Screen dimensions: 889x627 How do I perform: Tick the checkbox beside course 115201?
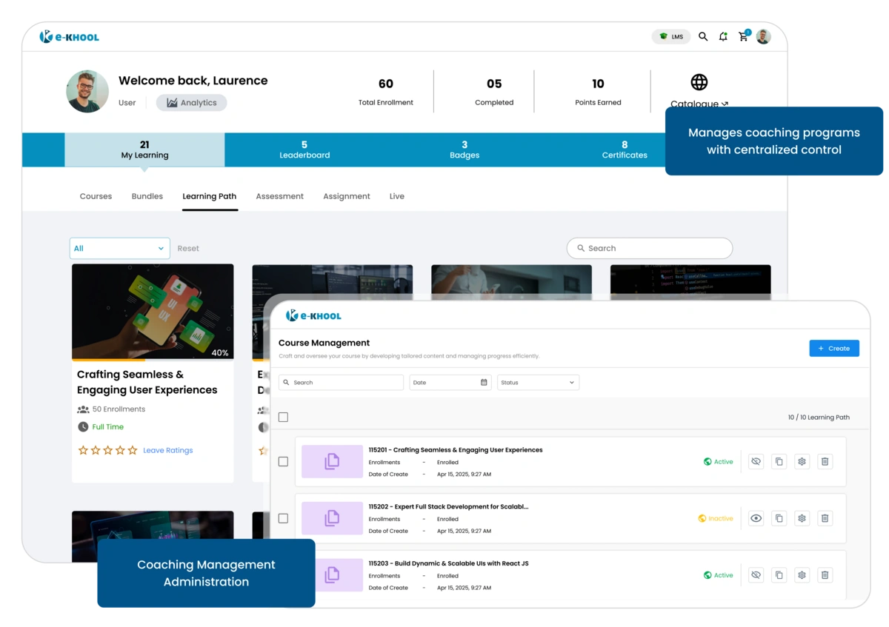(x=282, y=461)
